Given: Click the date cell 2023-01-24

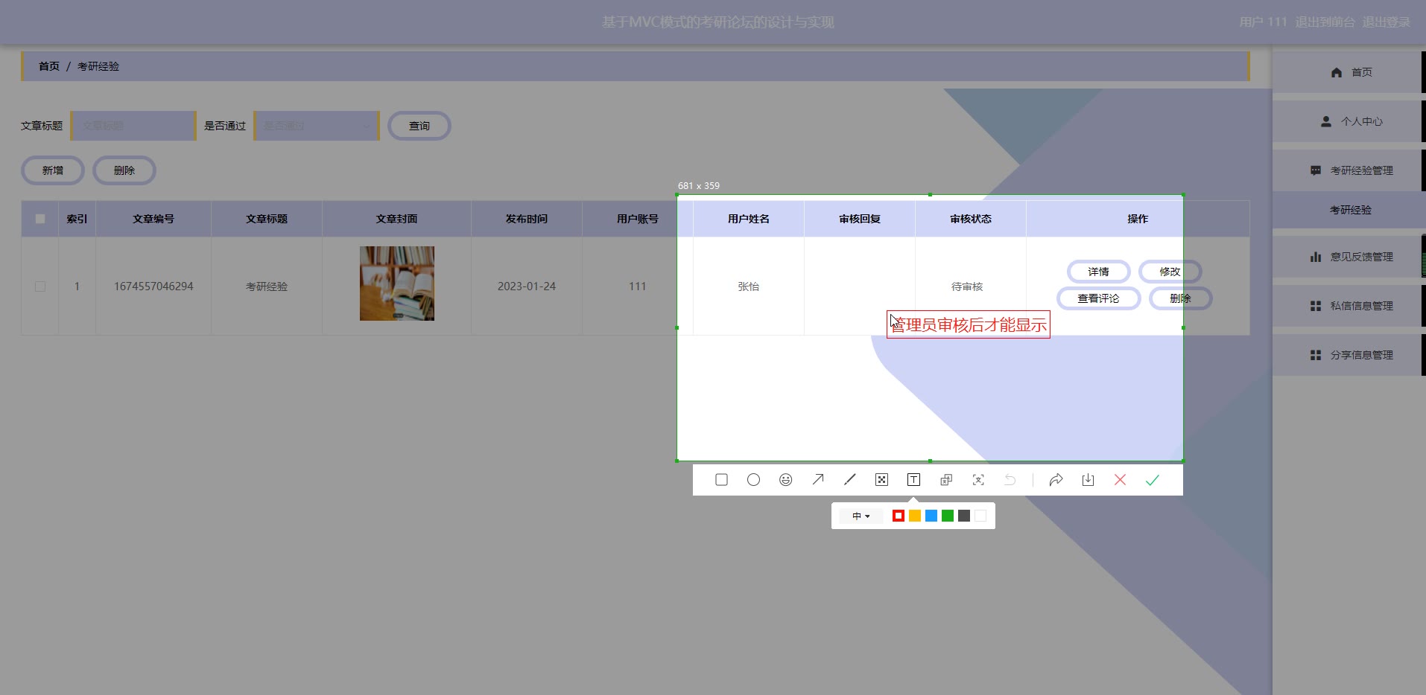Looking at the screenshot, I should tap(527, 286).
